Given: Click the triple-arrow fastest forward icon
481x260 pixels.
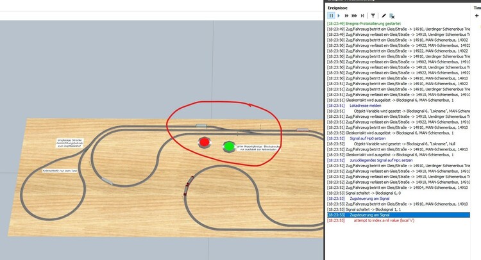Looking at the screenshot, I should pyautogui.click(x=355, y=15).
